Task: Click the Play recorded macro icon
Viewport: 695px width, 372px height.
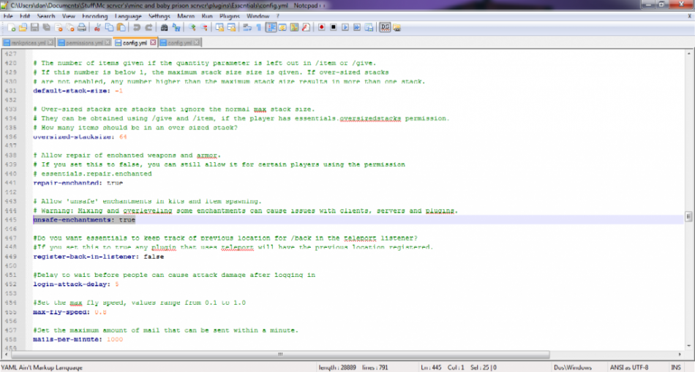Action: click(x=345, y=28)
